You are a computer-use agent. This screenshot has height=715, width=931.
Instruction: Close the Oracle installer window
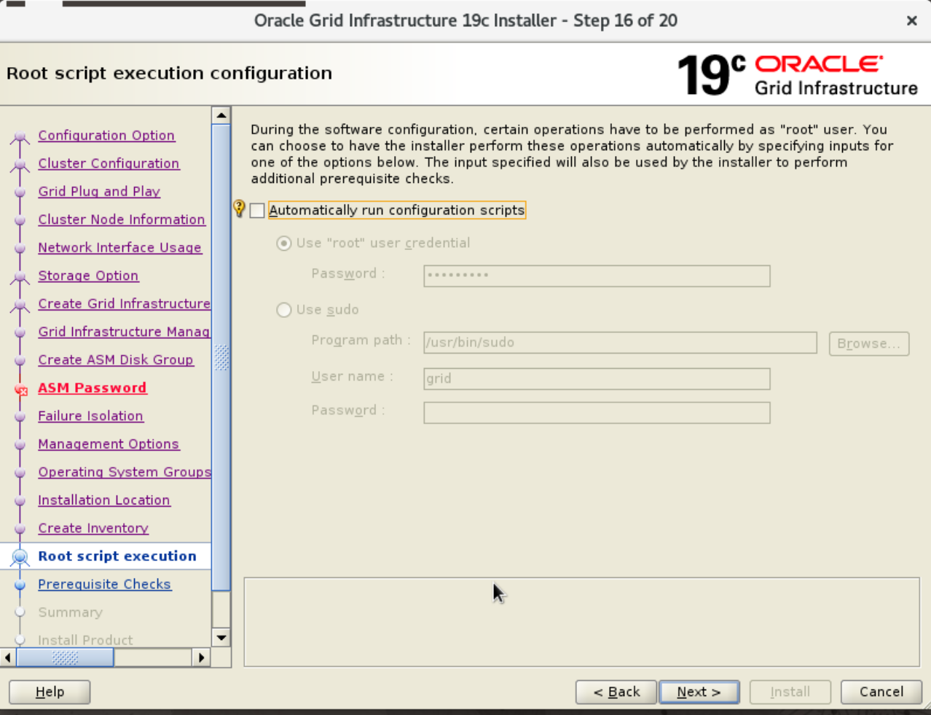coord(912,21)
